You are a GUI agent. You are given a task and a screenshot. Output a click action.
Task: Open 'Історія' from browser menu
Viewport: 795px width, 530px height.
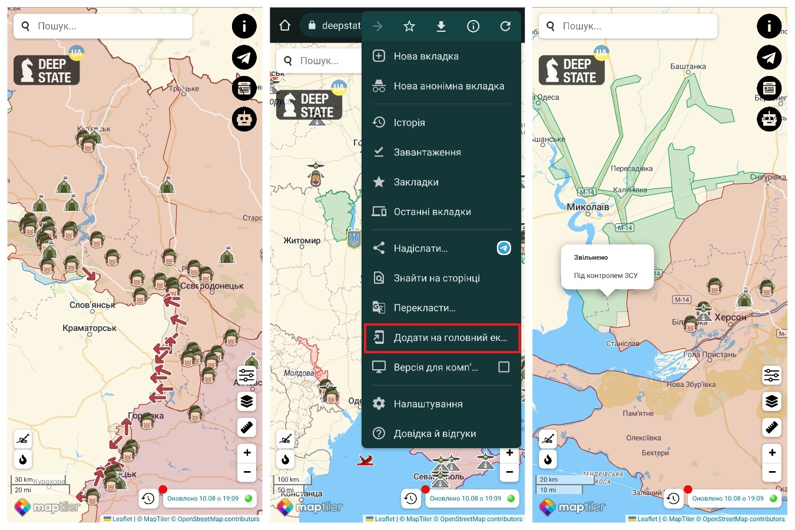click(x=442, y=122)
